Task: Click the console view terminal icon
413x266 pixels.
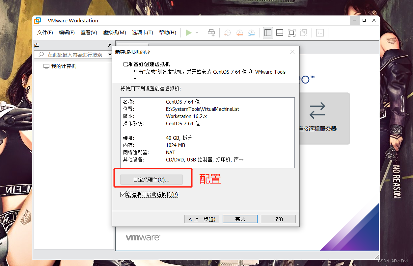Action: pyautogui.click(x=320, y=33)
